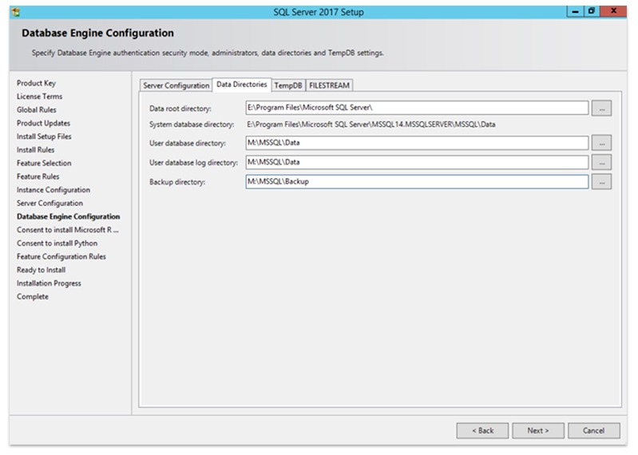Browse for the Data root directory
Screen dimensions: 638x455
[x=601, y=108]
